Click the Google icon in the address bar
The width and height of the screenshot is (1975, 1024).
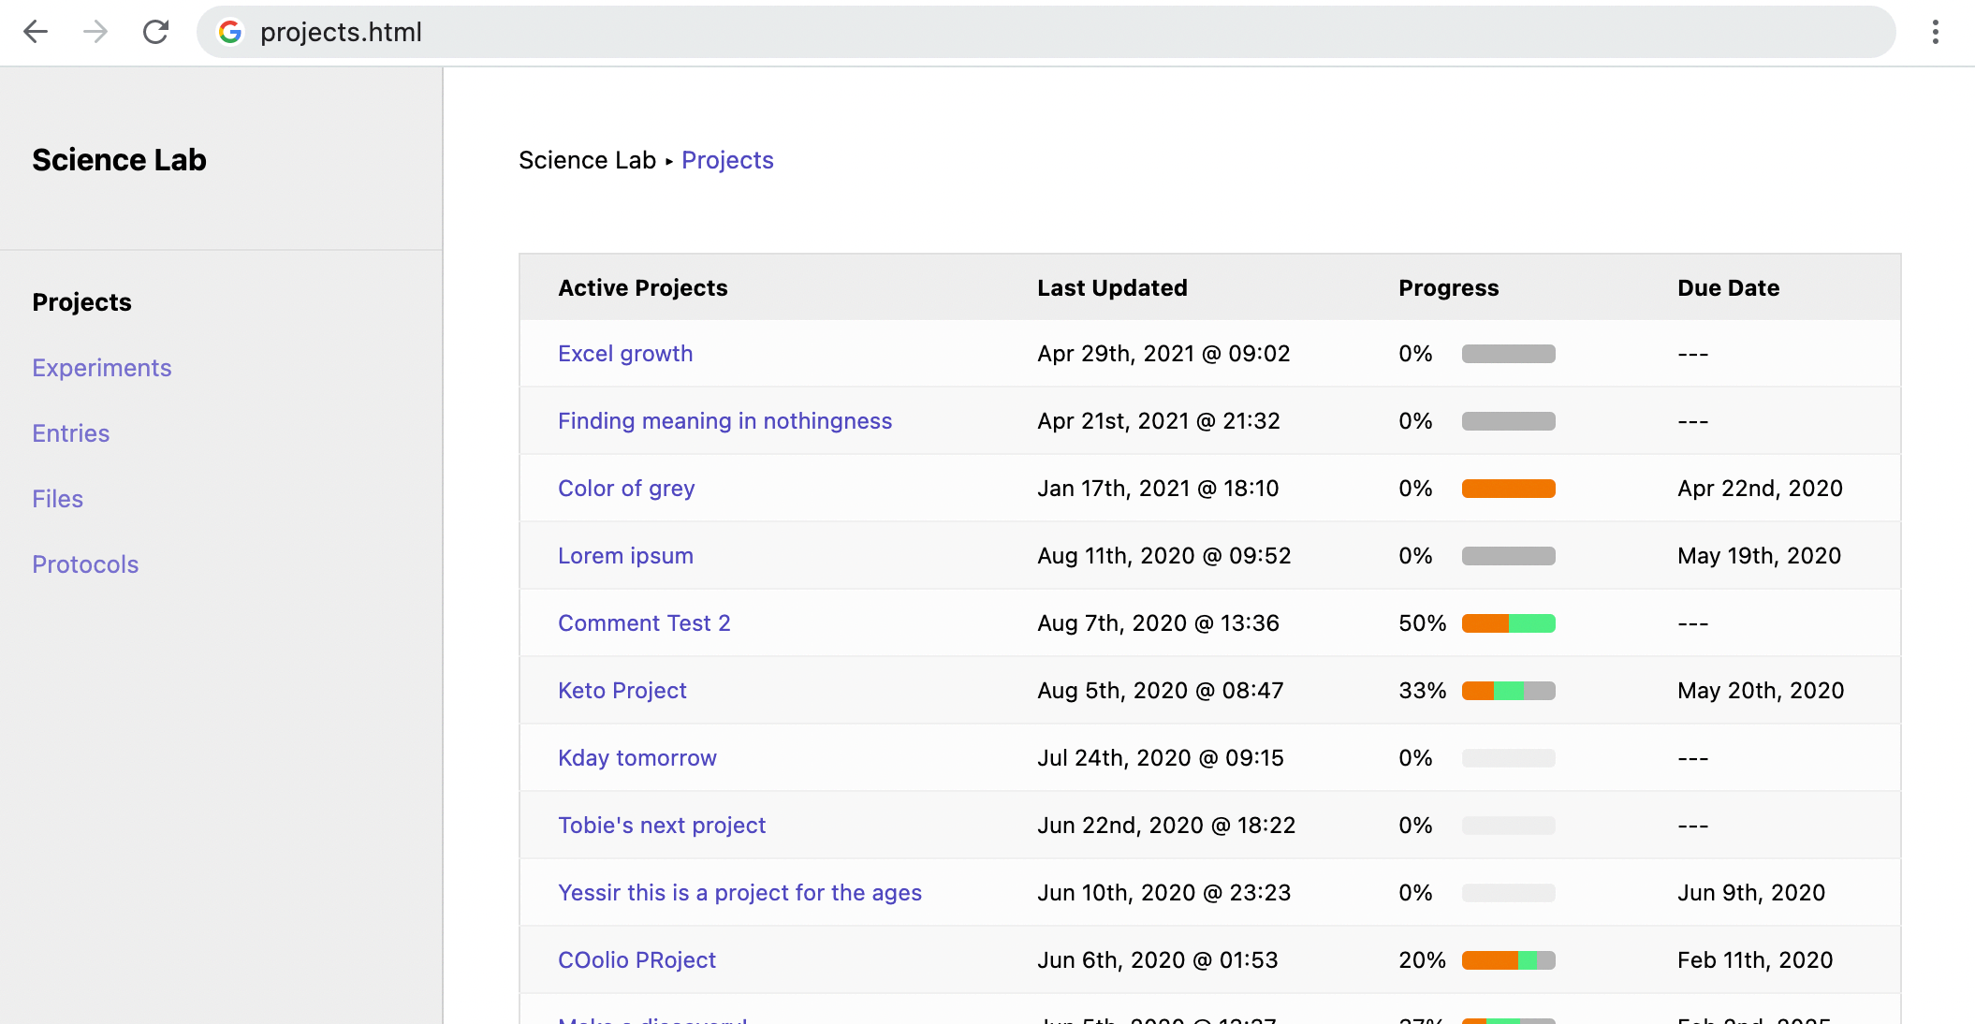pos(230,32)
